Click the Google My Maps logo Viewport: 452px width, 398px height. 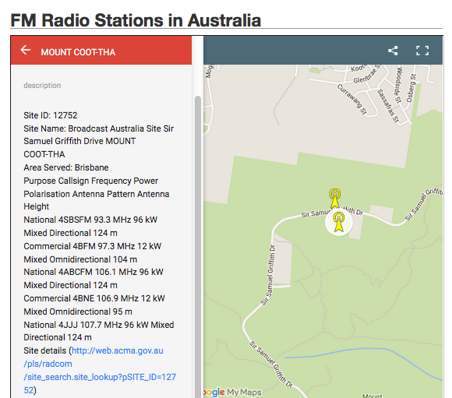tap(232, 393)
